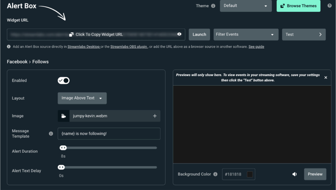The image size is (336, 190).
Task: Click the Message Template text field
Action: [109, 134]
